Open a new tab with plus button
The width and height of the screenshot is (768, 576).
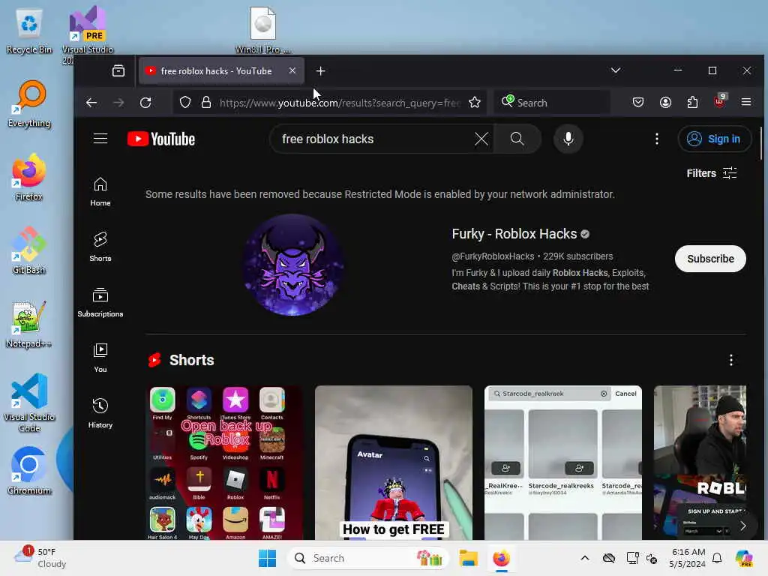pos(320,71)
